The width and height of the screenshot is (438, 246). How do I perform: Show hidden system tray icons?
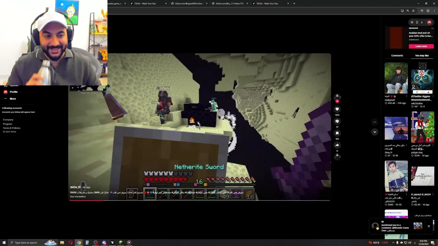coord(393,243)
